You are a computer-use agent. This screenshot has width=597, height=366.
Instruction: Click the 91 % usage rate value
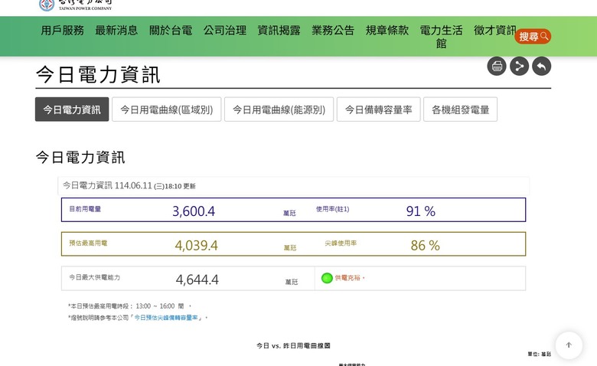pyautogui.click(x=420, y=211)
